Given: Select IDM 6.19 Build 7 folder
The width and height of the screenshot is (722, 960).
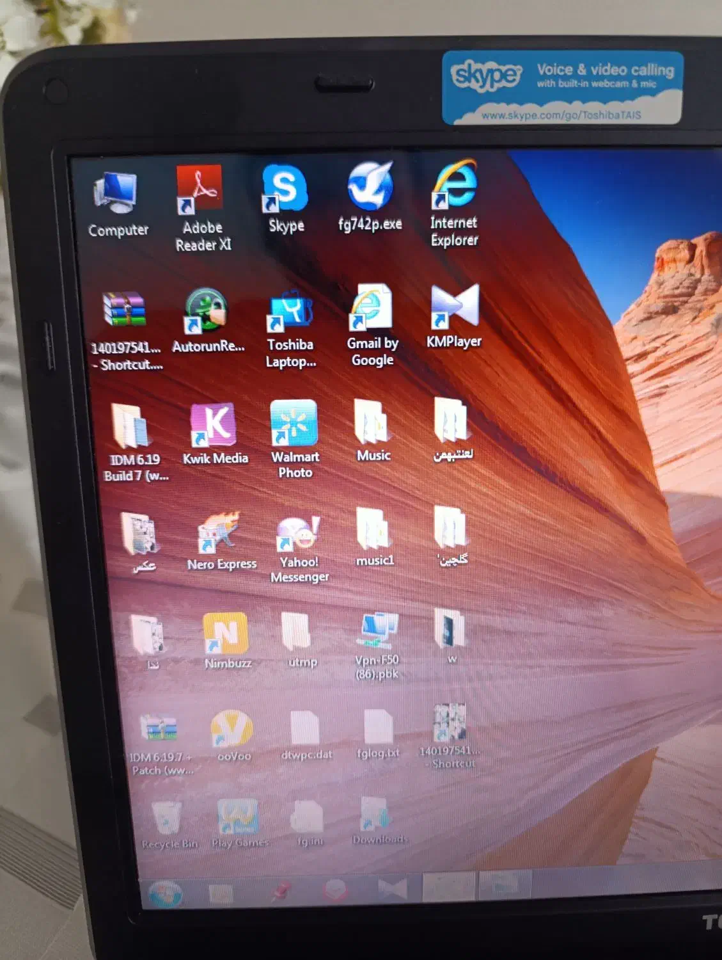Looking at the screenshot, I should [x=132, y=425].
